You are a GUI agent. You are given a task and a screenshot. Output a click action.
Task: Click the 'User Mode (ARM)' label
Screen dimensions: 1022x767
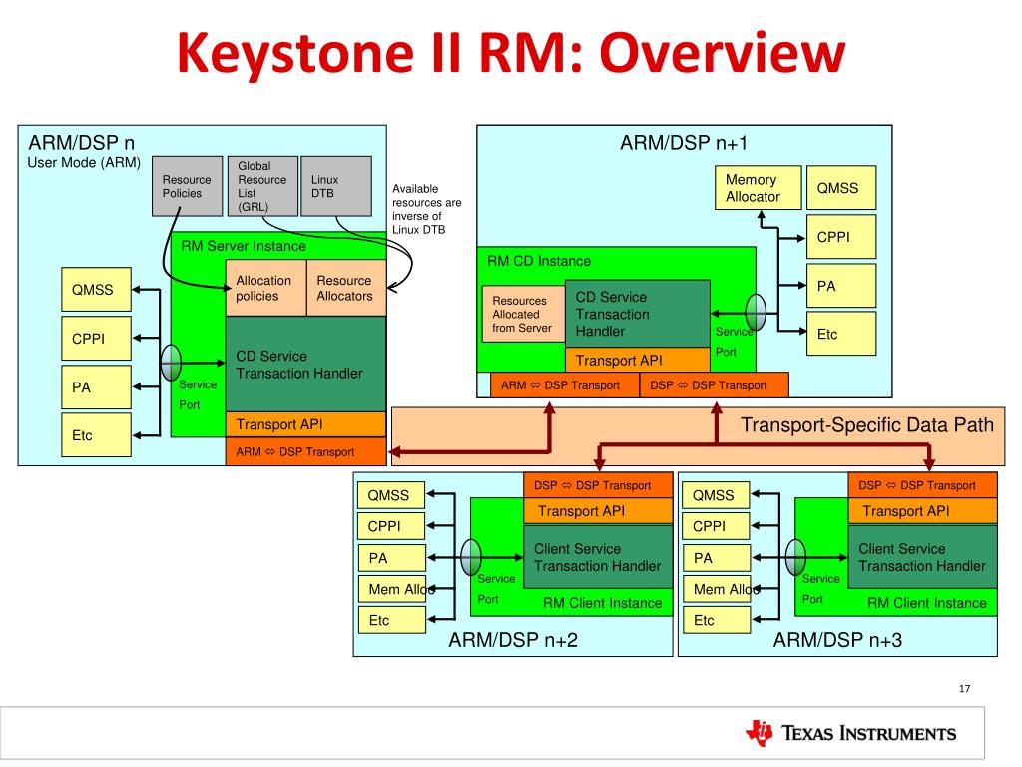pyautogui.click(x=84, y=163)
